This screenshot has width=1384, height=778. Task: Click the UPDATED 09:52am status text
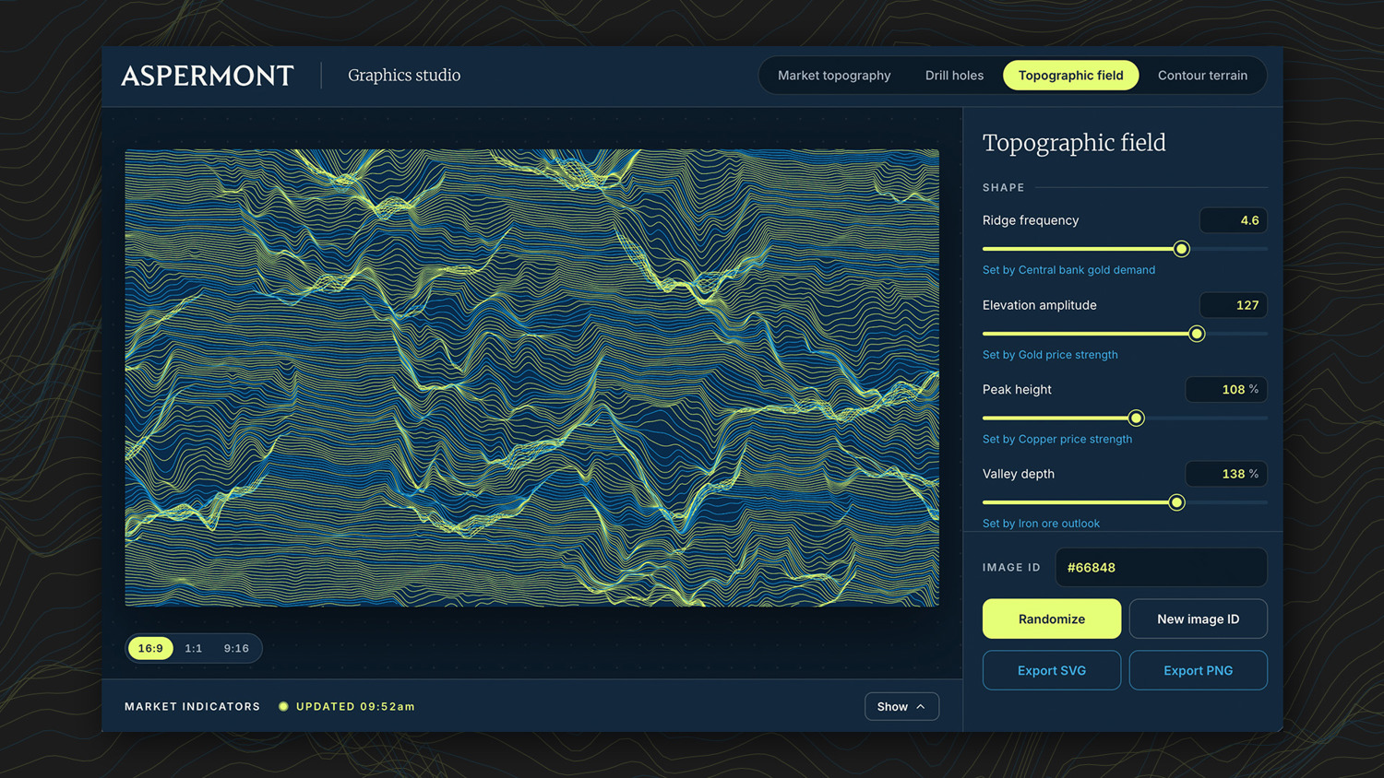click(x=355, y=707)
